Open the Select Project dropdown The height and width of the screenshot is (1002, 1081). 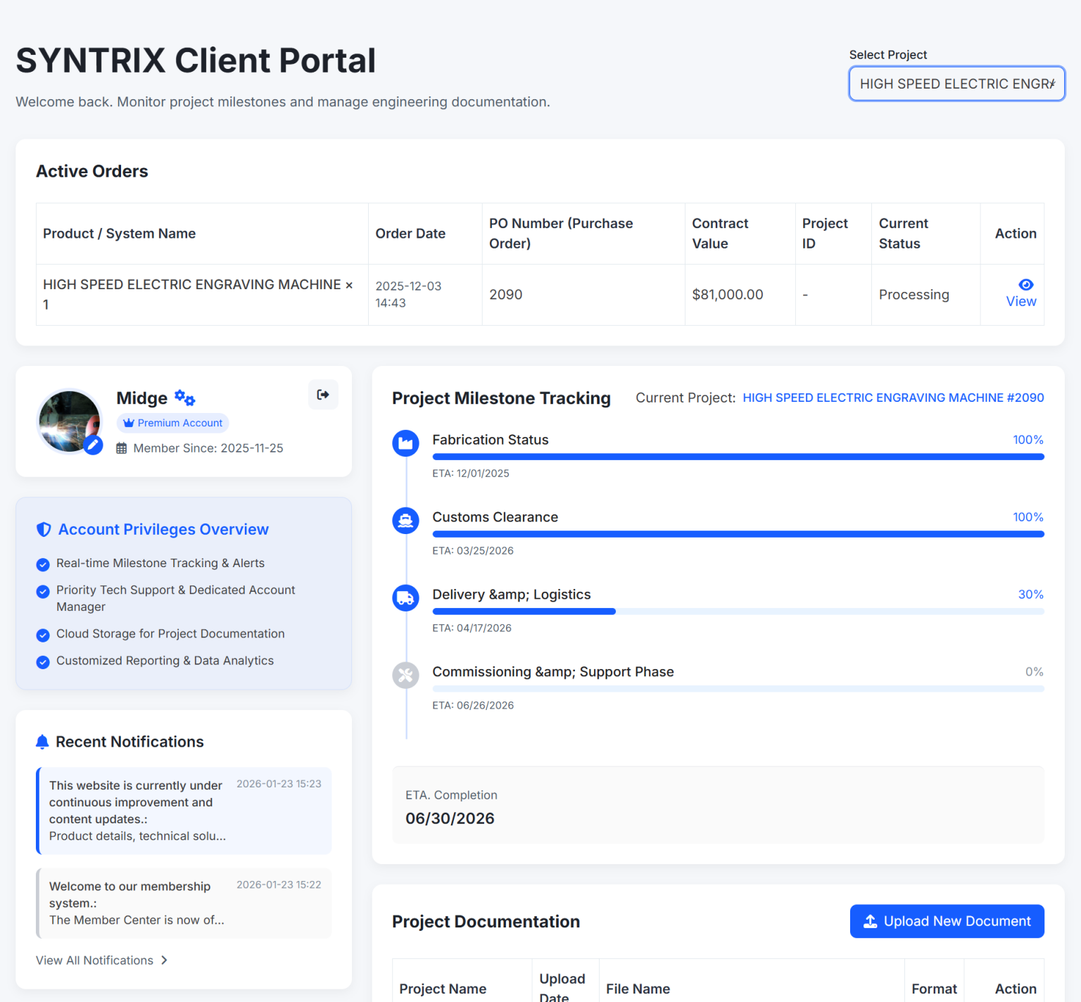pos(956,84)
